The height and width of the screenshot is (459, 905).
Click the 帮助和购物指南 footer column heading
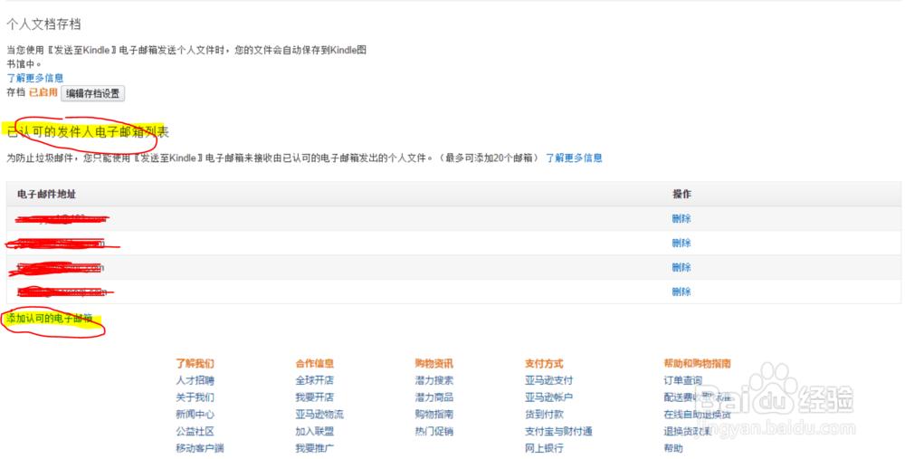pyautogui.click(x=697, y=364)
